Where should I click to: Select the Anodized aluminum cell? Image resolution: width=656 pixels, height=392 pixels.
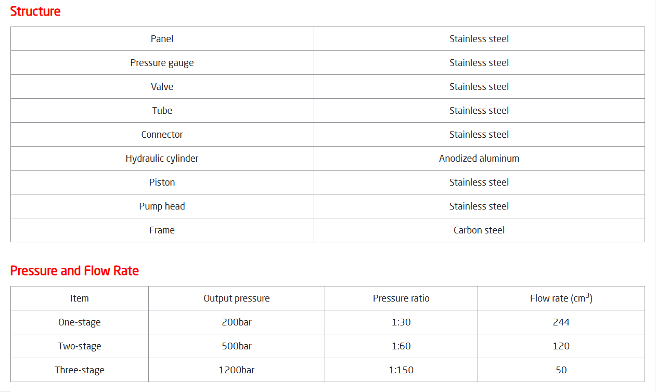pos(479,159)
